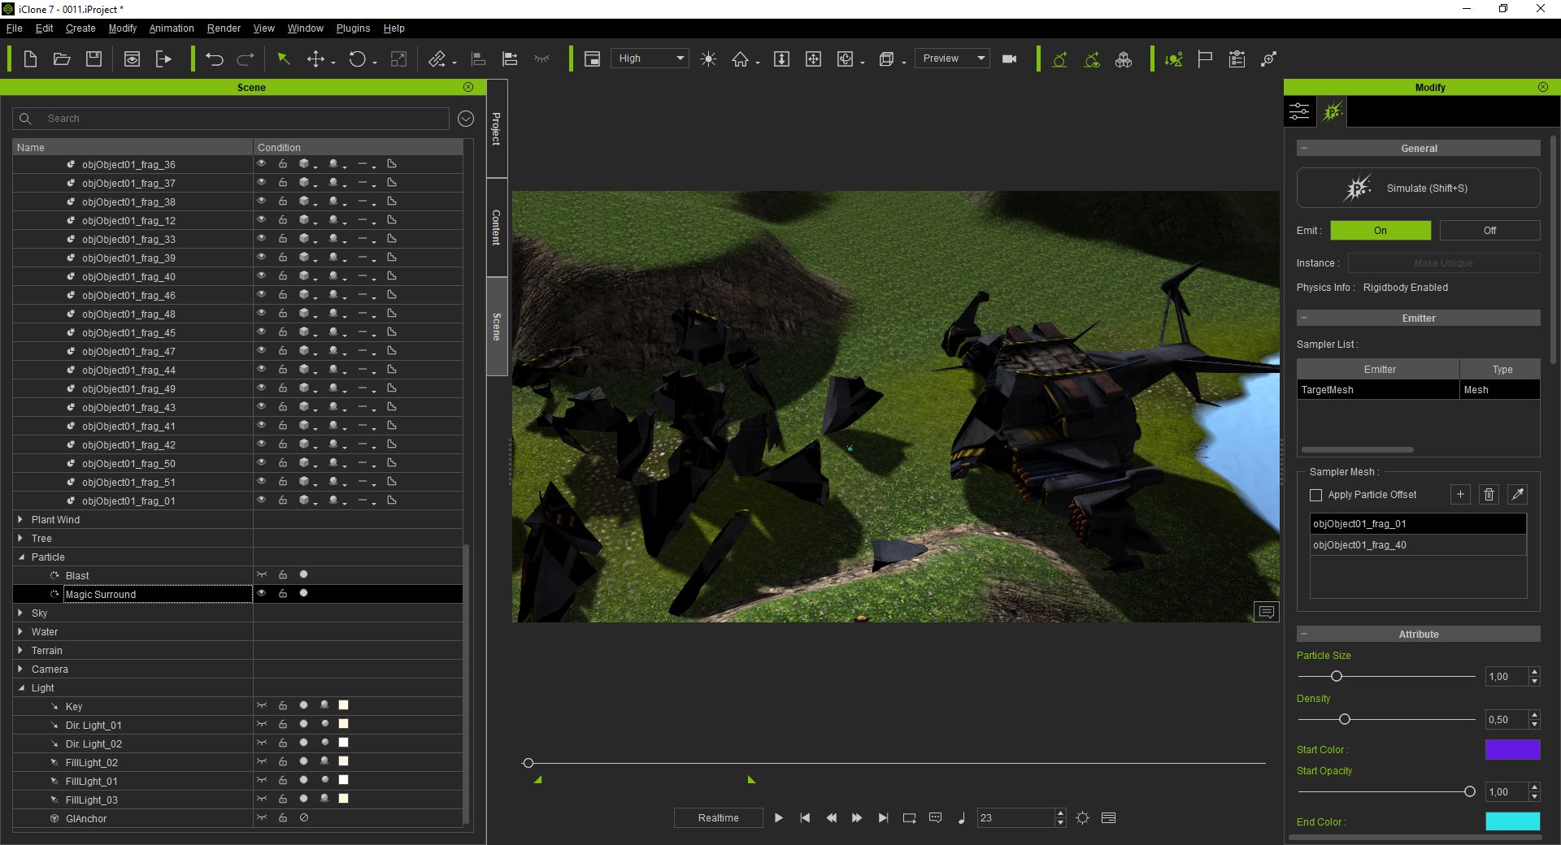The height and width of the screenshot is (845, 1561).
Task: Delete sampler mesh with trash icon
Action: (1489, 494)
